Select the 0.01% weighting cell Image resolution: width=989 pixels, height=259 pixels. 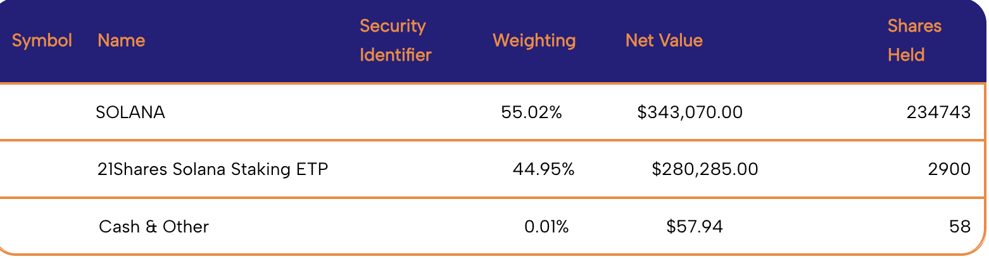(x=546, y=226)
